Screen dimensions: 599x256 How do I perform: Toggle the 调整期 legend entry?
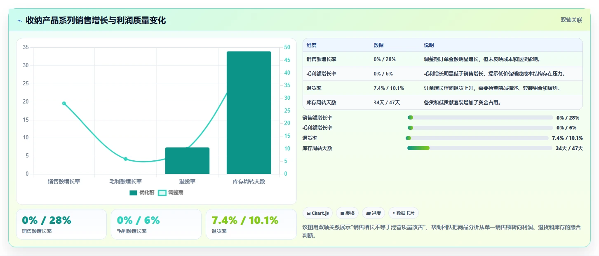[x=171, y=193]
